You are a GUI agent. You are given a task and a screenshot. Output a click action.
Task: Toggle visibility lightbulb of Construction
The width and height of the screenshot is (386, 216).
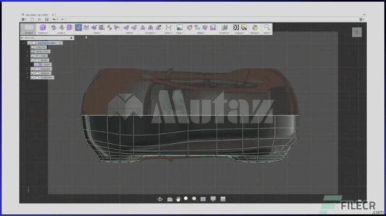coord(33,78)
